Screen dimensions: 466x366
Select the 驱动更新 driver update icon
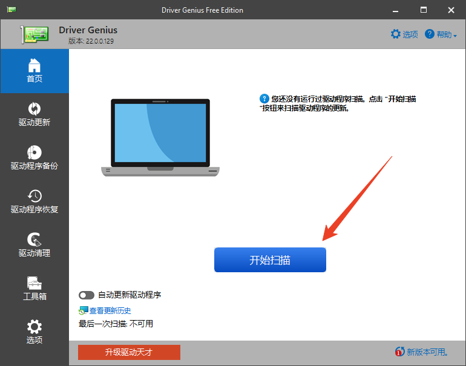(x=34, y=109)
